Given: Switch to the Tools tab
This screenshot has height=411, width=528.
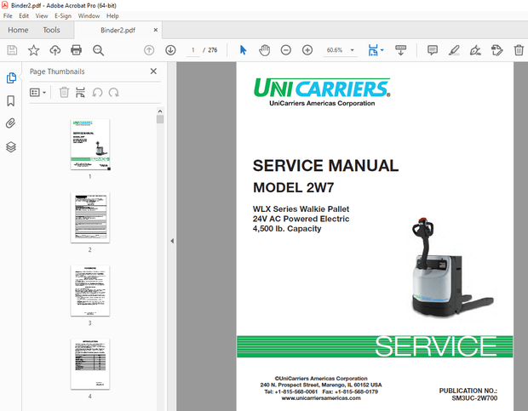Looking at the screenshot, I should (x=51, y=30).
